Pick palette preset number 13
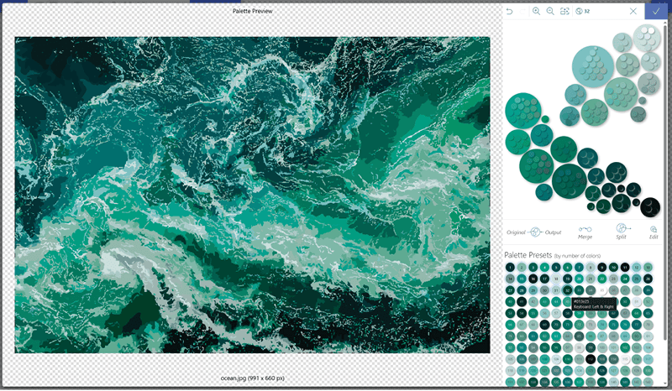The height and width of the screenshot is (391, 672). click(648, 267)
